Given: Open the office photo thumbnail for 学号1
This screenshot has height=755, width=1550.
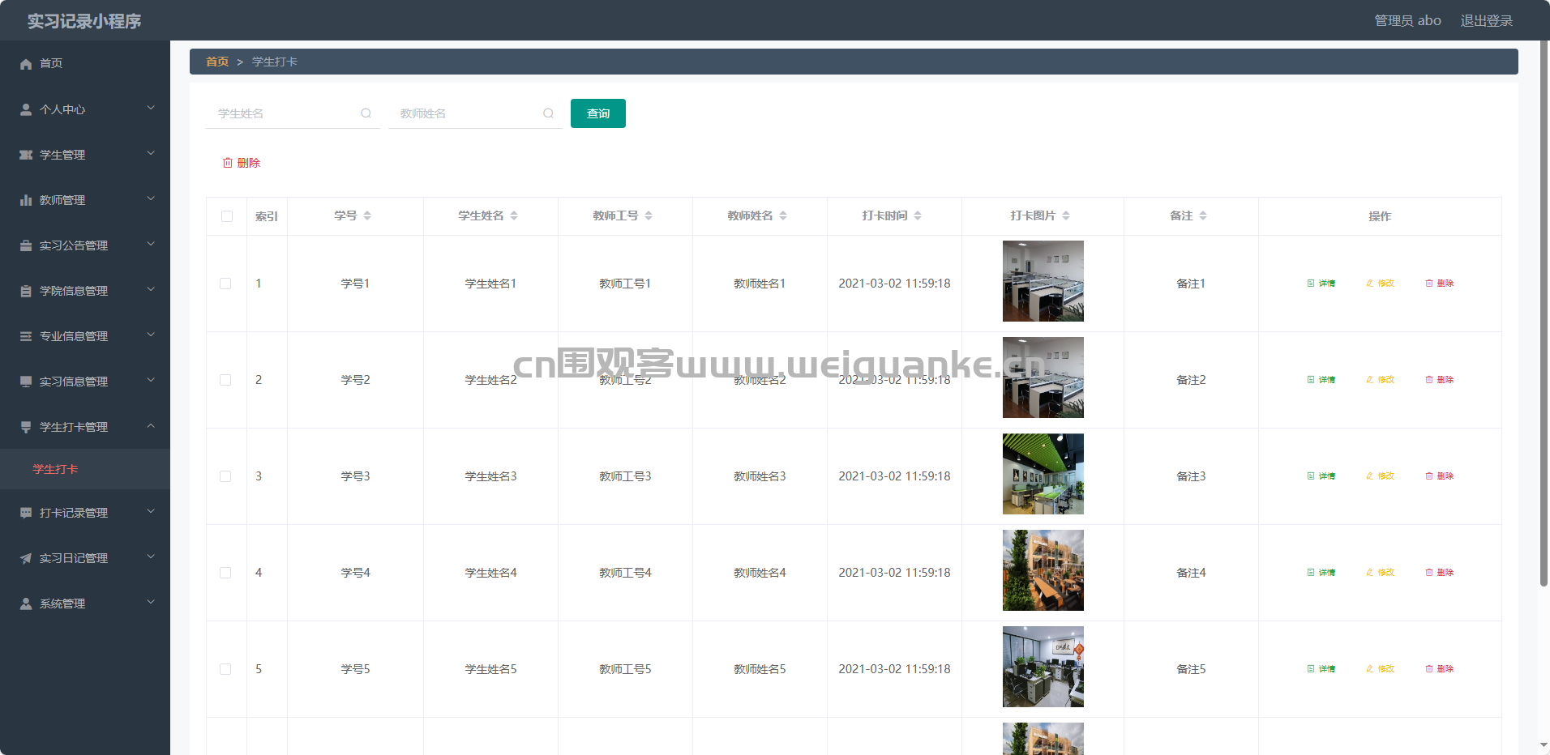Looking at the screenshot, I should [1043, 281].
